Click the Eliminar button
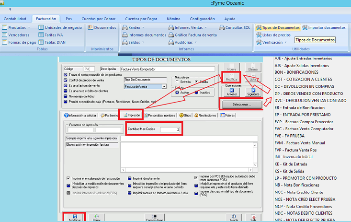351x222 pixels. coord(253,67)
